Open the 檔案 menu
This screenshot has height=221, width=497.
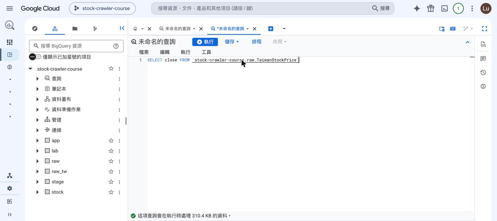(x=144, y=52)
